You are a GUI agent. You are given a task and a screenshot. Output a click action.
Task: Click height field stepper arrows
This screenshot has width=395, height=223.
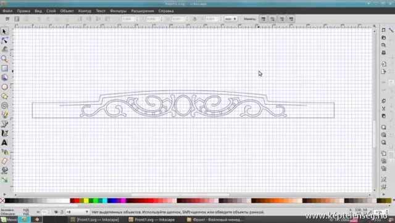[x=221, y=19]
